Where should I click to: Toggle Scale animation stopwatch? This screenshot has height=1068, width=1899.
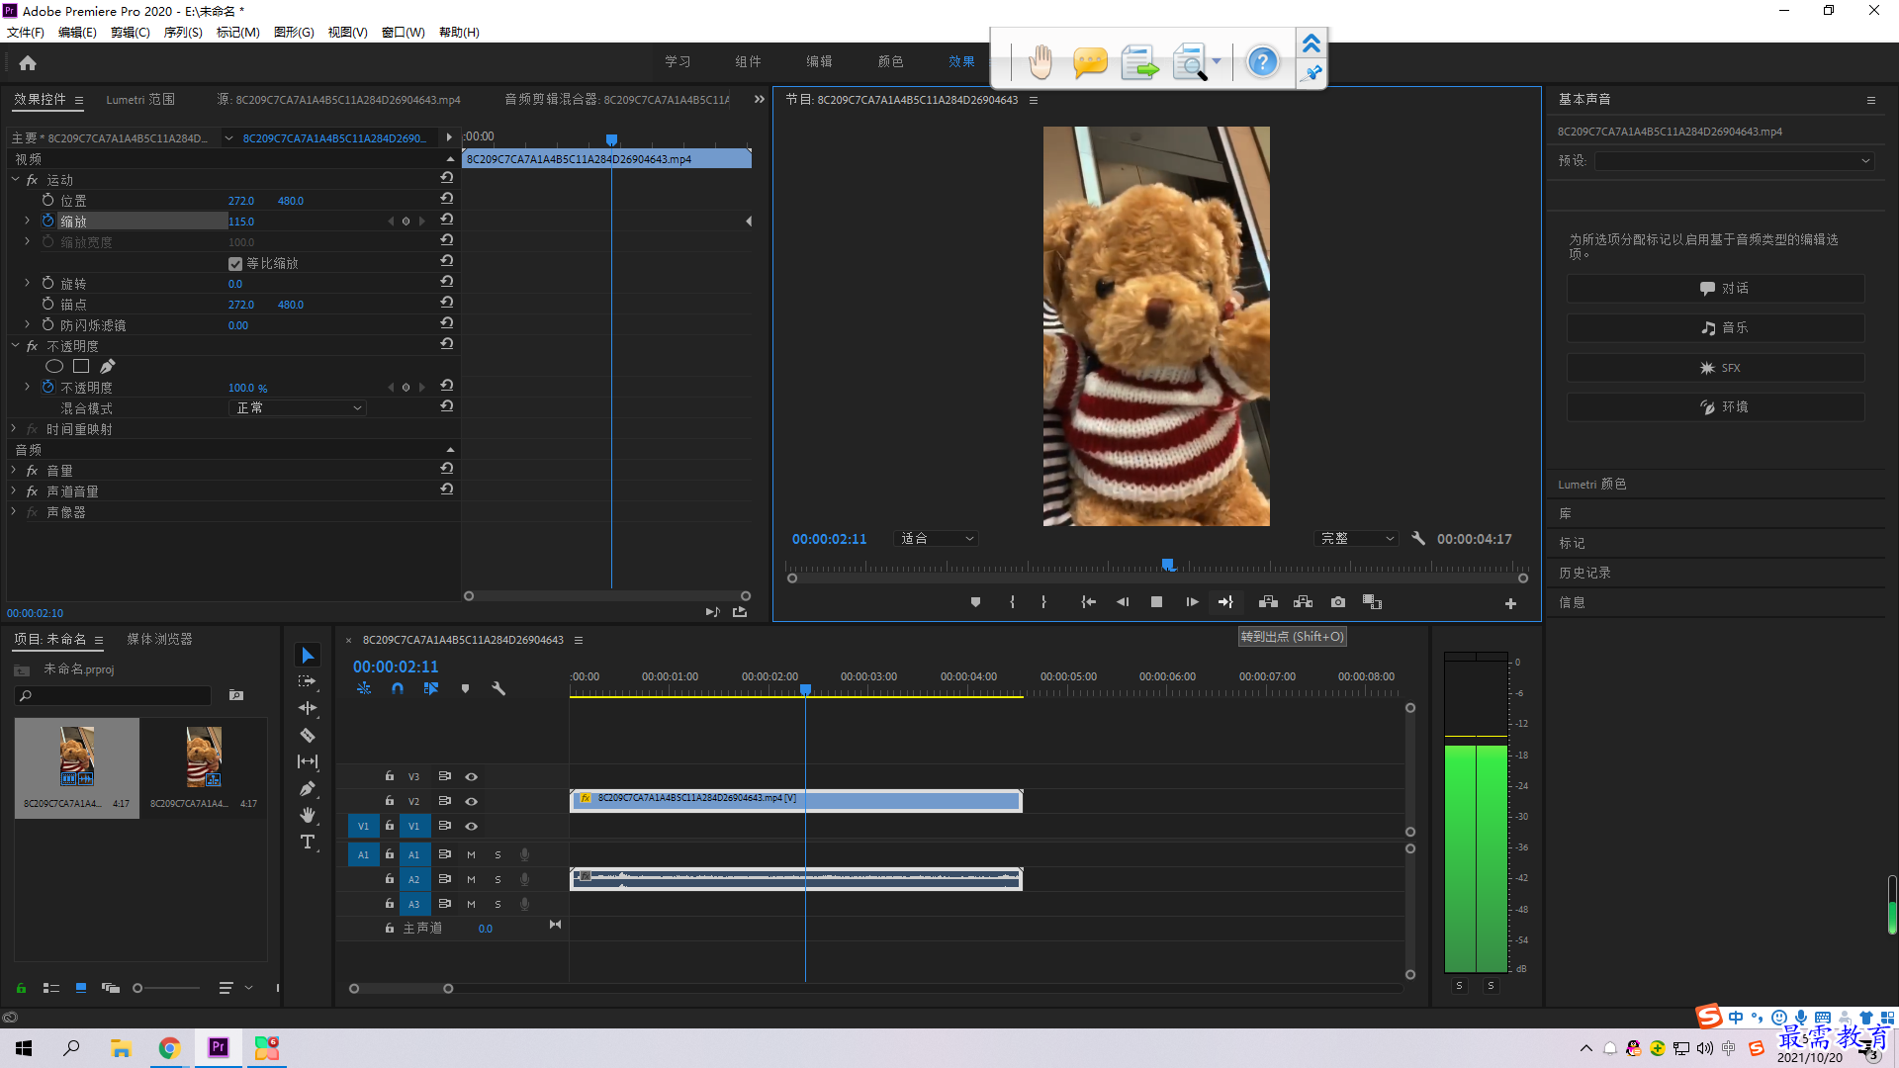coord(47,221)
